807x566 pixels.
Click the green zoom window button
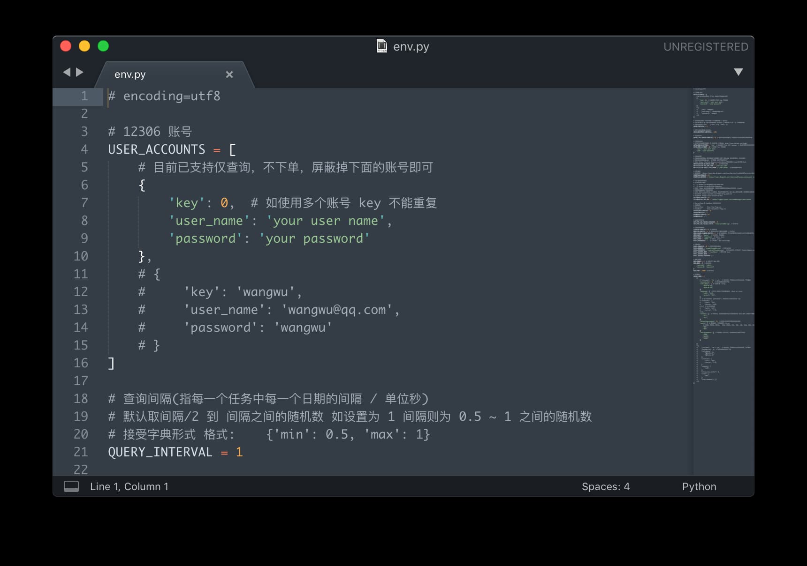tap(103, 46)
